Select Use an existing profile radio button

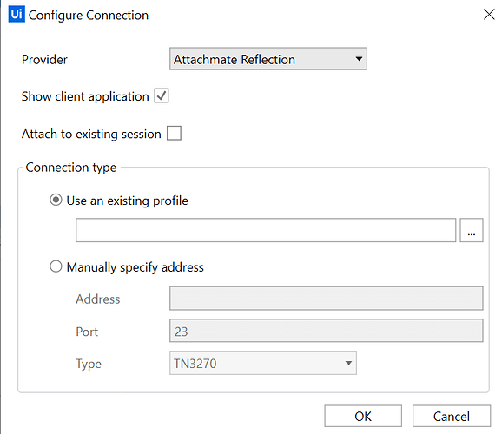(56, 200)
